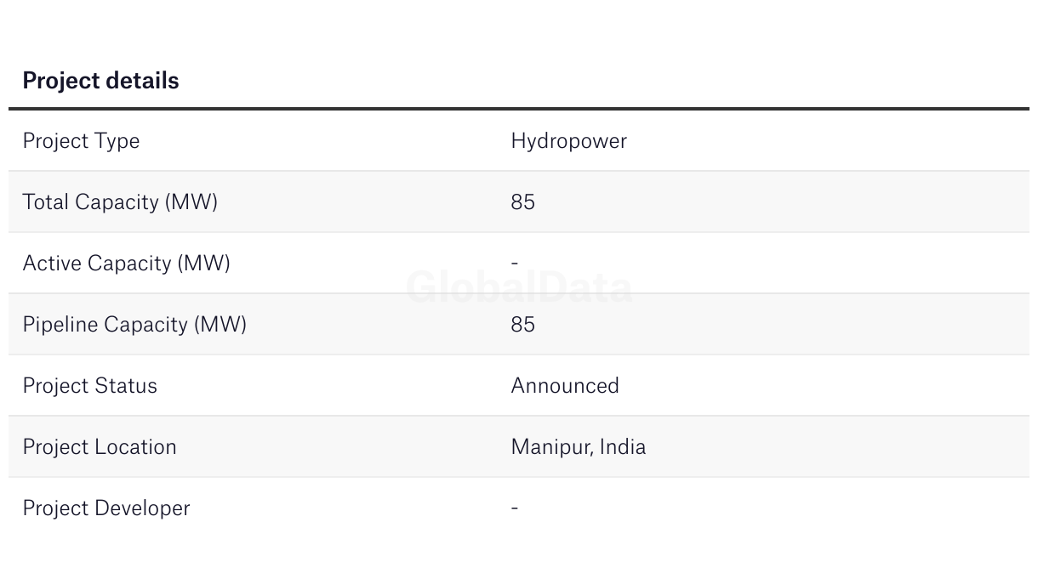
Task: Click the Announced status value
Action: point(565,386)
